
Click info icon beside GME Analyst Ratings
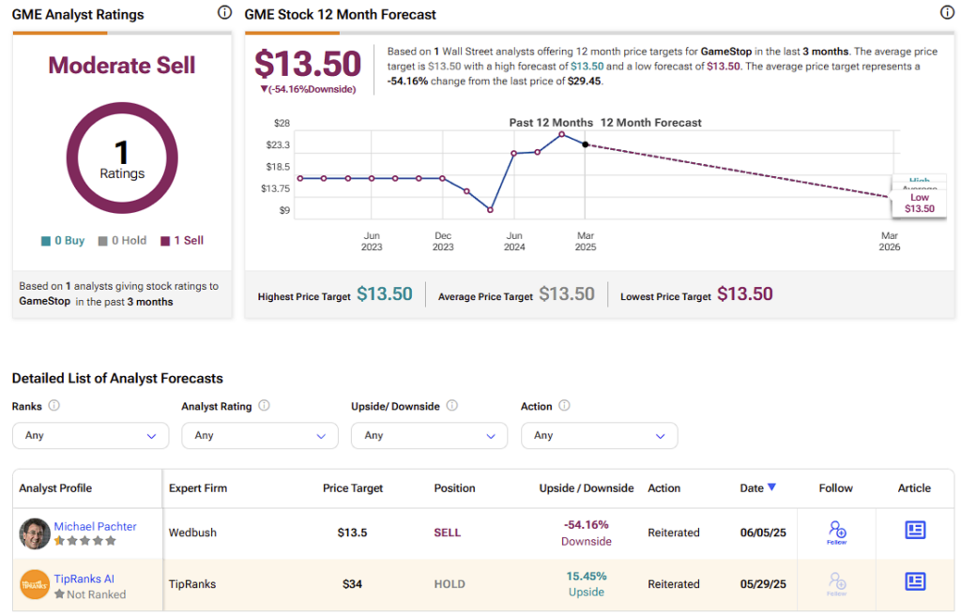pyautogui.click(x=225, y=12)
